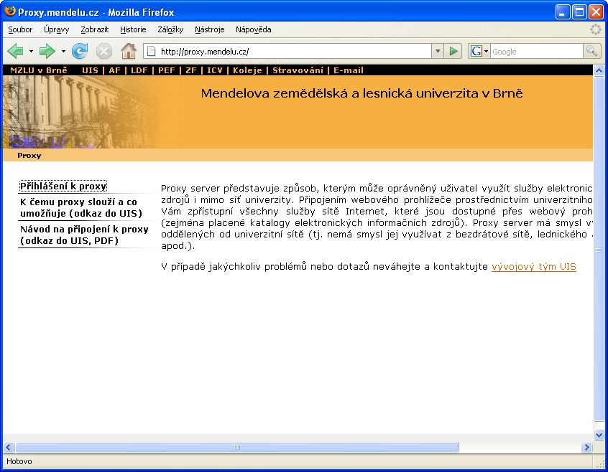Open the E-mail link
The image size is (608, 472).
pyautogui.click(x=349, y=70)
